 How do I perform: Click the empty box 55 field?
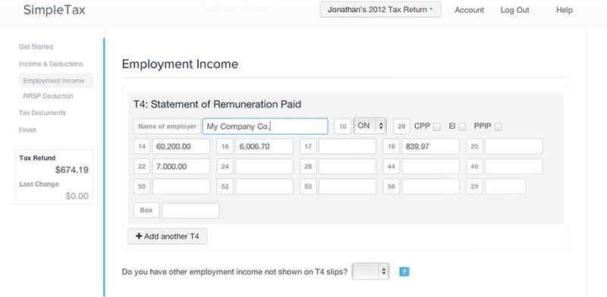(x=348, y=186)
